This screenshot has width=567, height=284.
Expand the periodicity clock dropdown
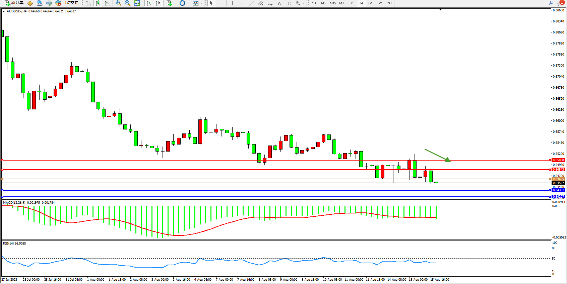click(x=188, y=3)
